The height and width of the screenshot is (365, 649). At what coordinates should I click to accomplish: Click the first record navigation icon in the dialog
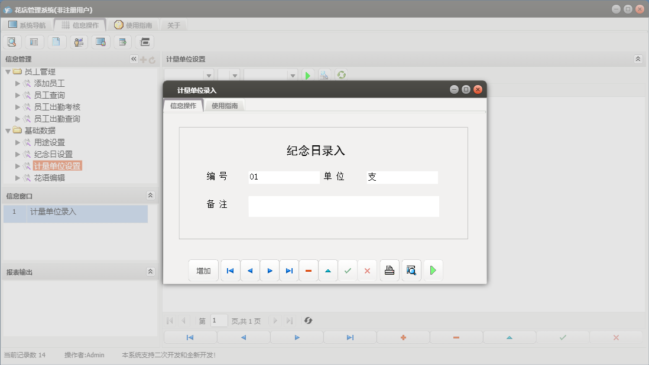tap(230, 270)
